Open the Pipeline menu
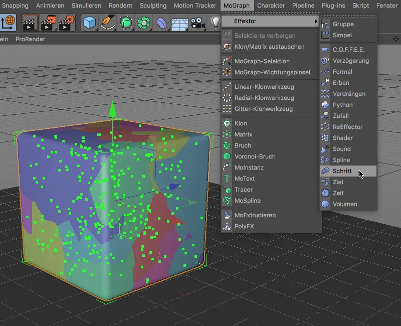 click(x=303, y=6)
